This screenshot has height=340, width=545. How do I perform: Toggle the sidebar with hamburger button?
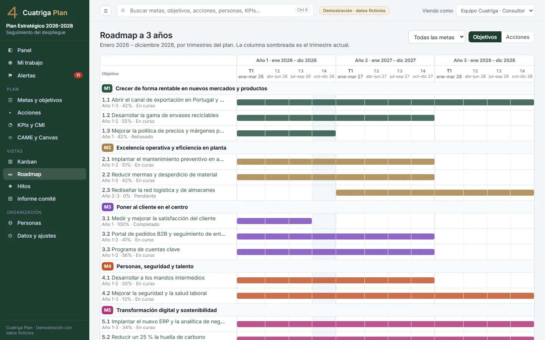106,11
